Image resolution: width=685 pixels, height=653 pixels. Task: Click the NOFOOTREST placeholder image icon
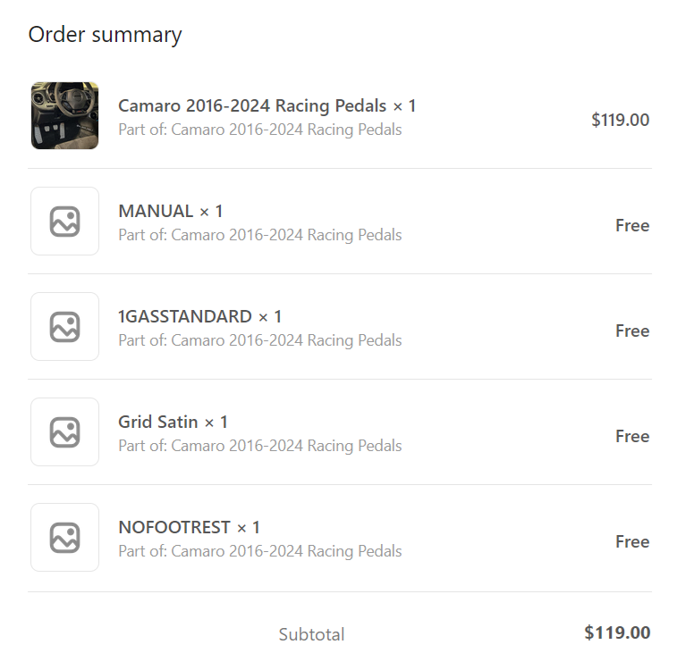point(64,537)
